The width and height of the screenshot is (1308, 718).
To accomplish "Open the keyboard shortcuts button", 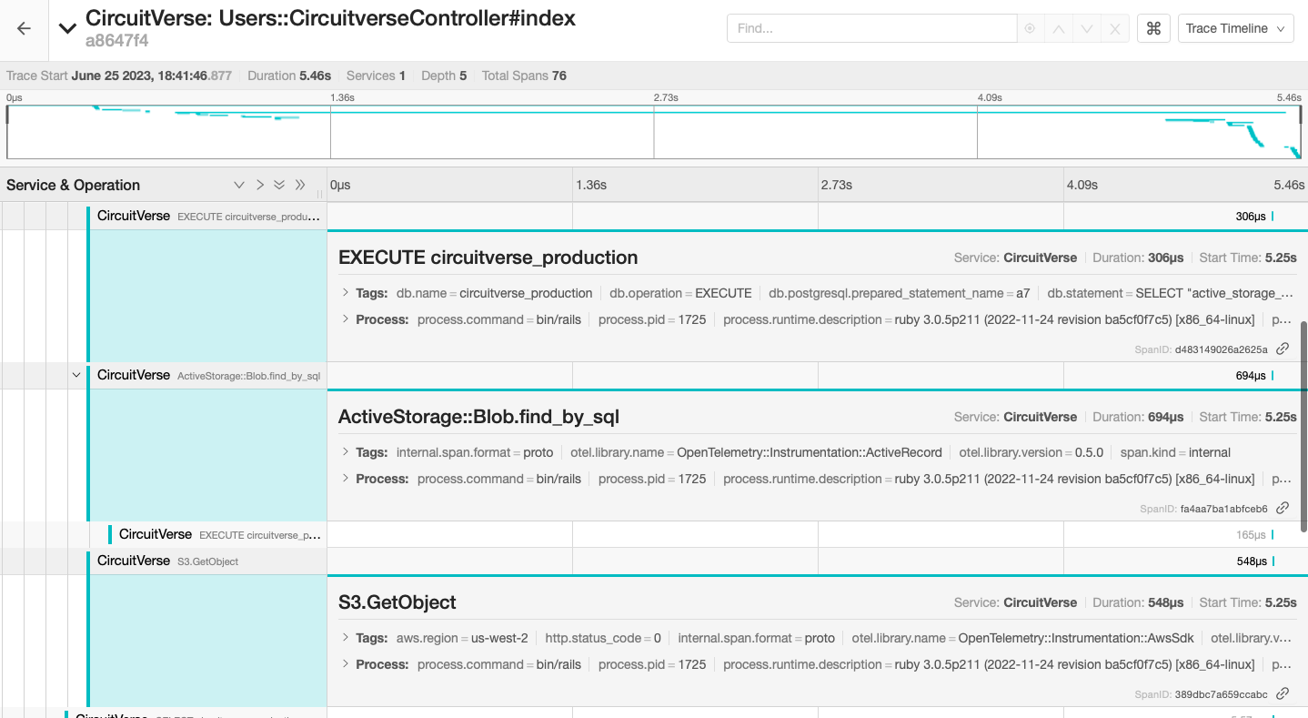I will click(1153, 28).
